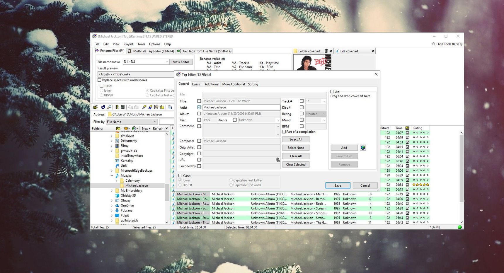Open the Genre Unknown dropdown
Viewport: 504px width, 273px height.
click(x=278, y=120)
